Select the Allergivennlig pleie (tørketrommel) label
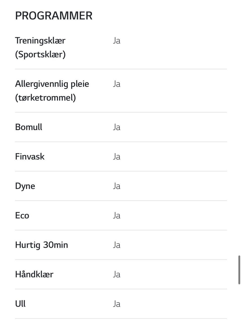242x330 pixels. coord(52,91)
